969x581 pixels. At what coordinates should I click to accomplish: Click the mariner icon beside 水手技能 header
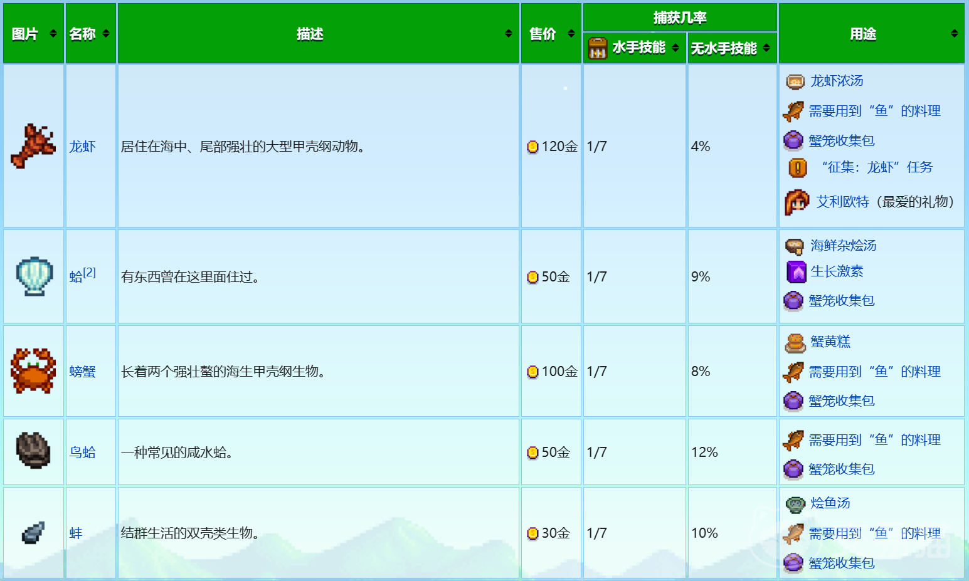coord(598,48)
